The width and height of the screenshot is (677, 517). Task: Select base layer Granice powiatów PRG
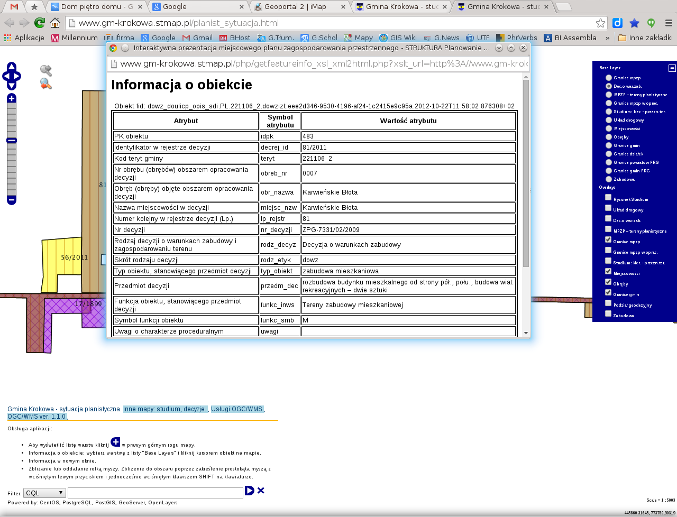coord(609,162)
